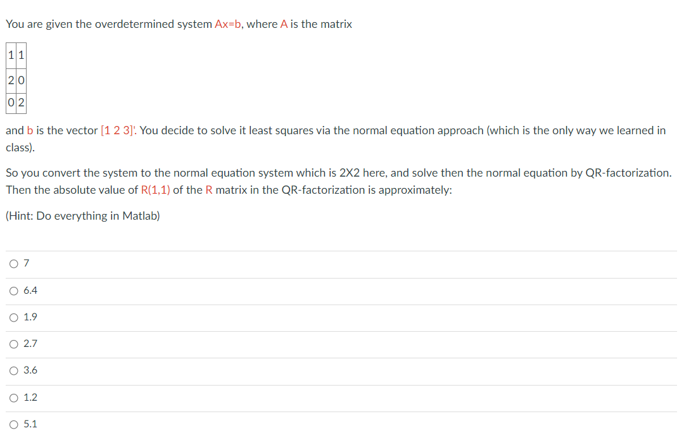Click the answer option labeled 5.1
The height and width of the screenshot is (440, 684).
coord(28,424)
